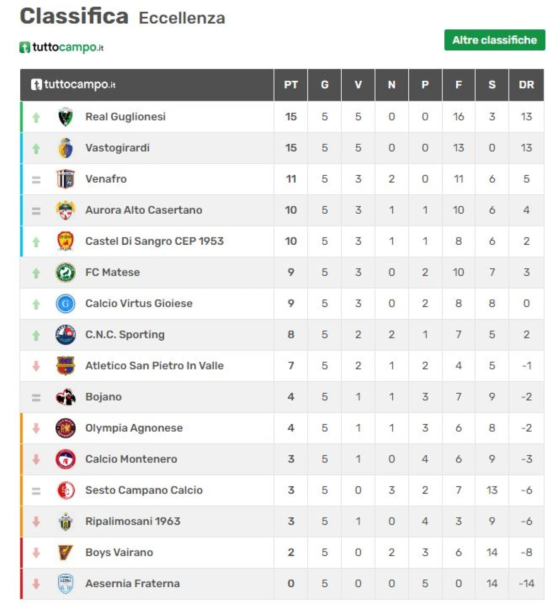Click the C.N.C. Sporting green up arrow
Image resolution: width=553 pixels, height=604 pixels.
point(36,335)
